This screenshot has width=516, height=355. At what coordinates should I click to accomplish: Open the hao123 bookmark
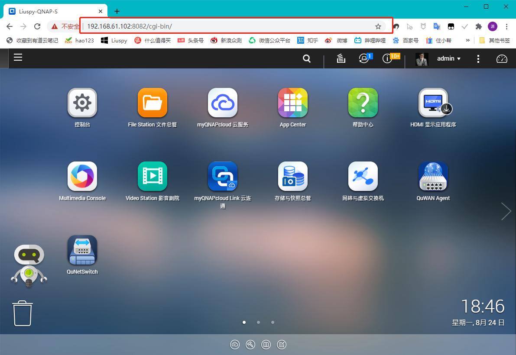click(79, 40)
